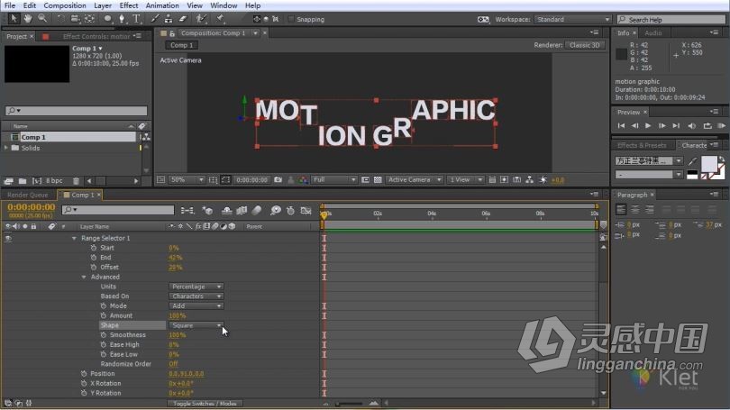
Task: Open the 50% magnification dropdown
Action: pyautogui.click(x=186, y=179)
